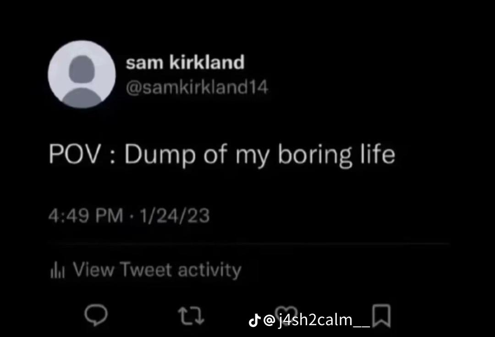Click the @samkirkland14 handle
This screenshot has width=495, height=337.
point(197,87)
